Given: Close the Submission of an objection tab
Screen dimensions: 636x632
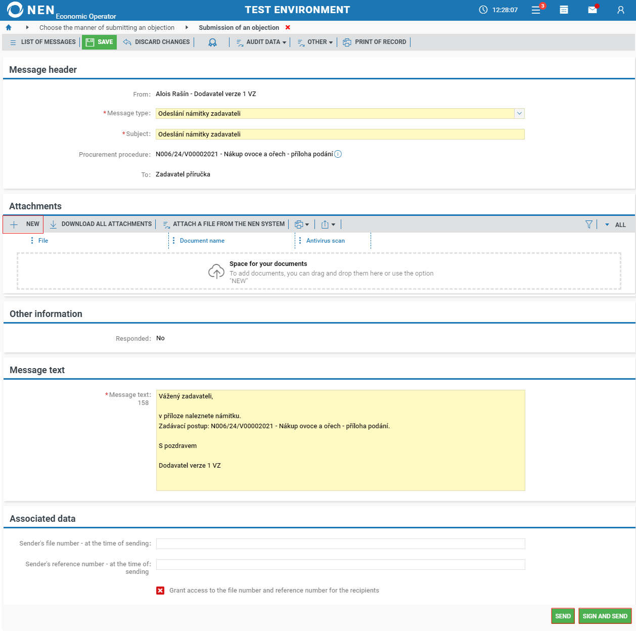Looking at the screenshot, I should click(x=288, y=28).
